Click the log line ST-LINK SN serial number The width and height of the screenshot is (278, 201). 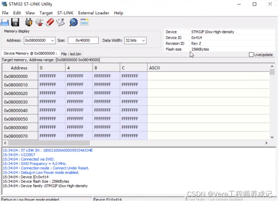tap(48, 150)
